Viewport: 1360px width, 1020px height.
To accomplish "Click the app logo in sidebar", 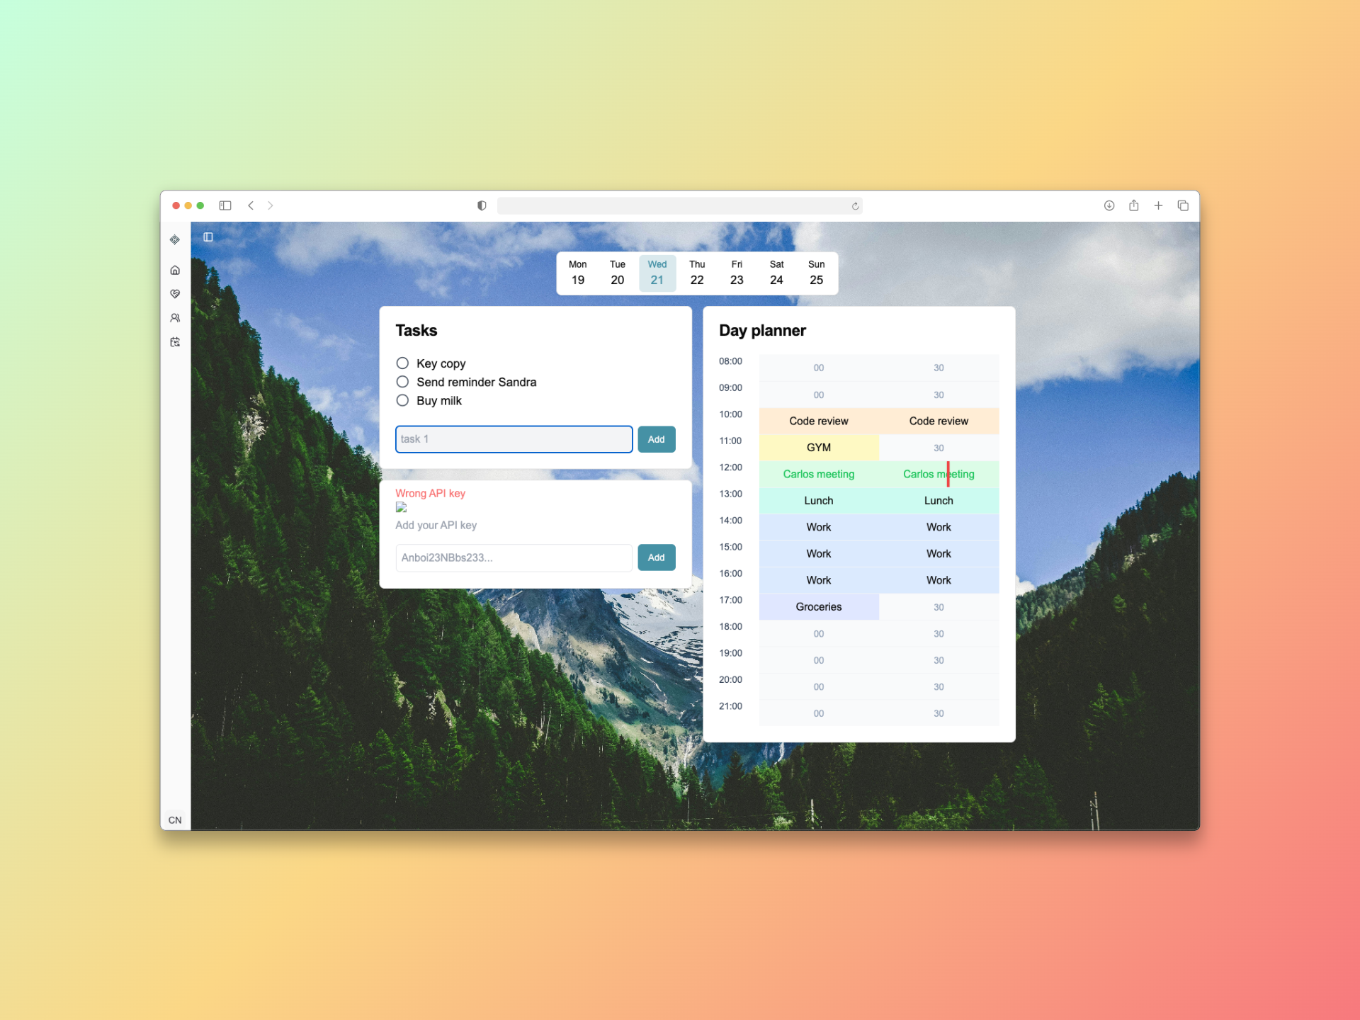I will pyautogui.click(x=175, y=239).
